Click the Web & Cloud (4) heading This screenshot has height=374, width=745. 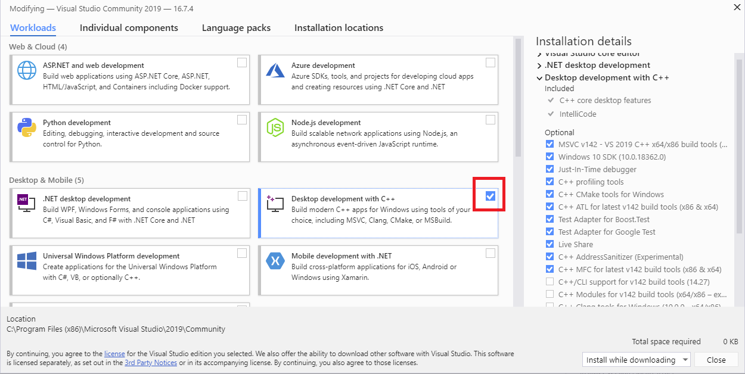tap(38, 46)
